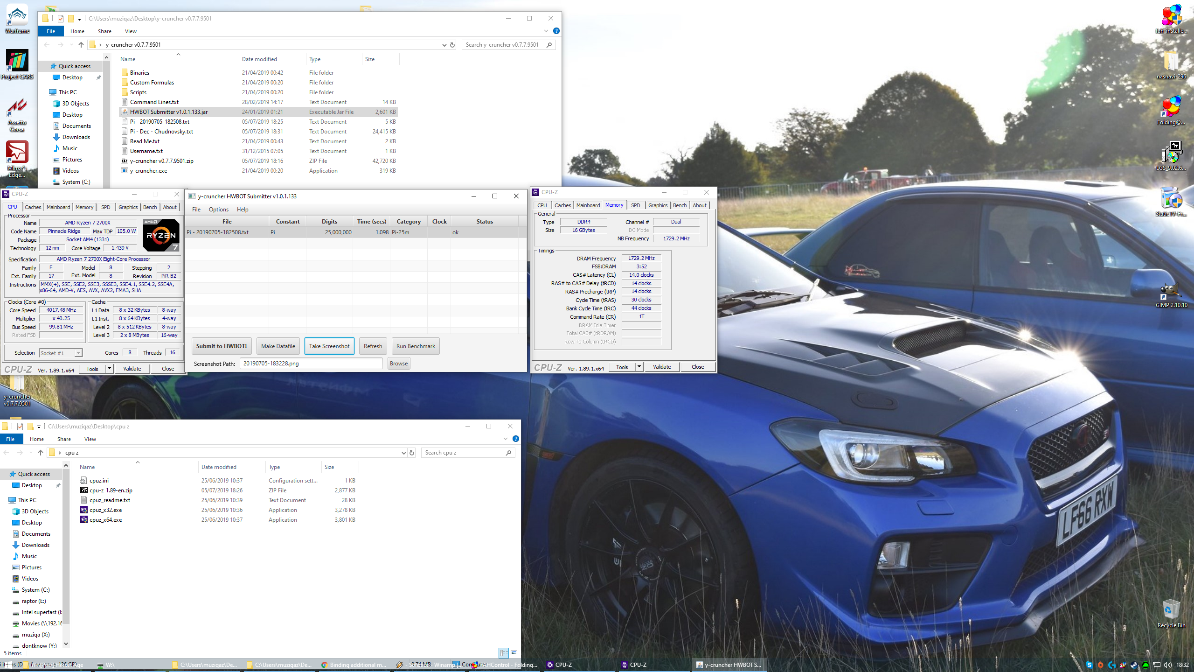Click the Submit to HWBOT! button

pyautogui.click(x=222, y=346)
